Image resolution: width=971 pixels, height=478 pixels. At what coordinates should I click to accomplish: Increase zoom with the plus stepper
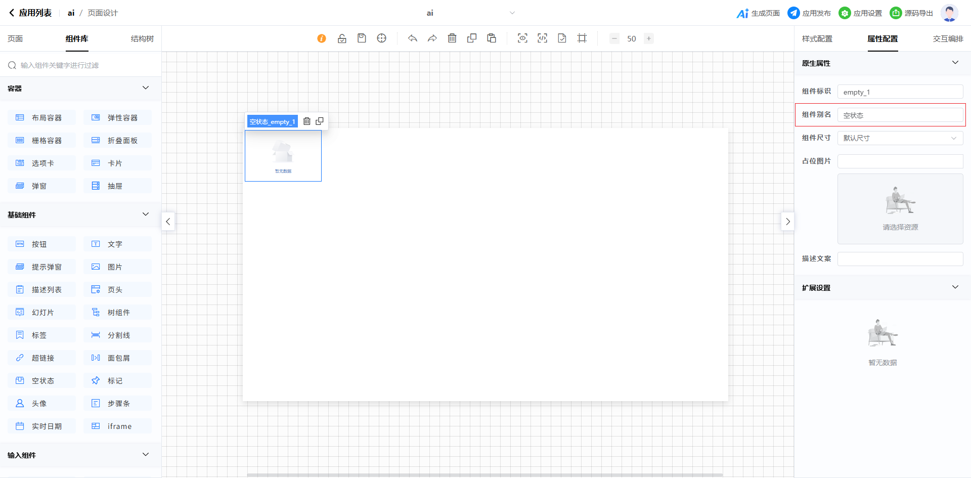649,38
